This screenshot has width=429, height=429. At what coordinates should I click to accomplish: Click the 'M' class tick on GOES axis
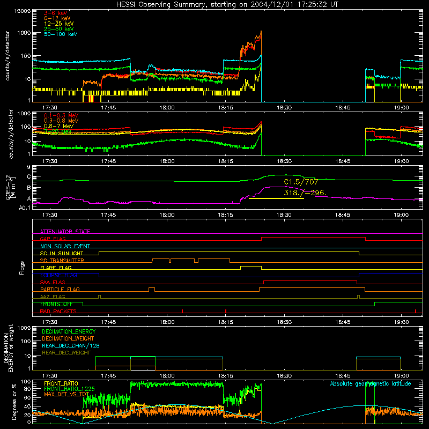(28, 167)
